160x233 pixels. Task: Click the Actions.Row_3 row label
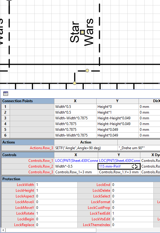28,148
